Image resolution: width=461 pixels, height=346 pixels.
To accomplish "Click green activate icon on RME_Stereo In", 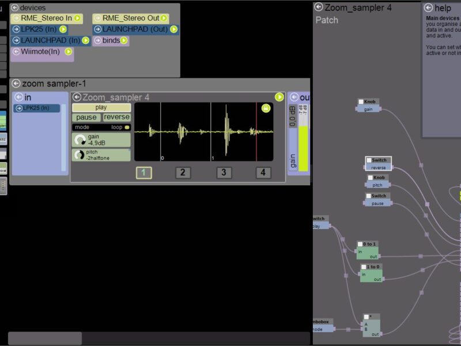I will point(77,18).
